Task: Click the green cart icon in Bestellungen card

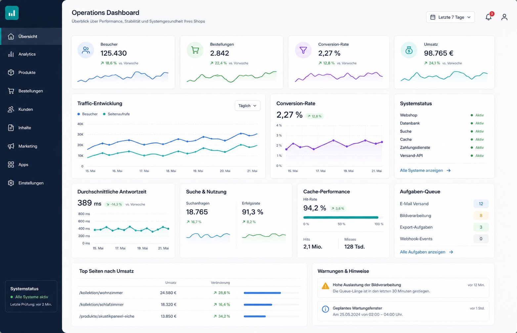Action: [x=195, y=50]
